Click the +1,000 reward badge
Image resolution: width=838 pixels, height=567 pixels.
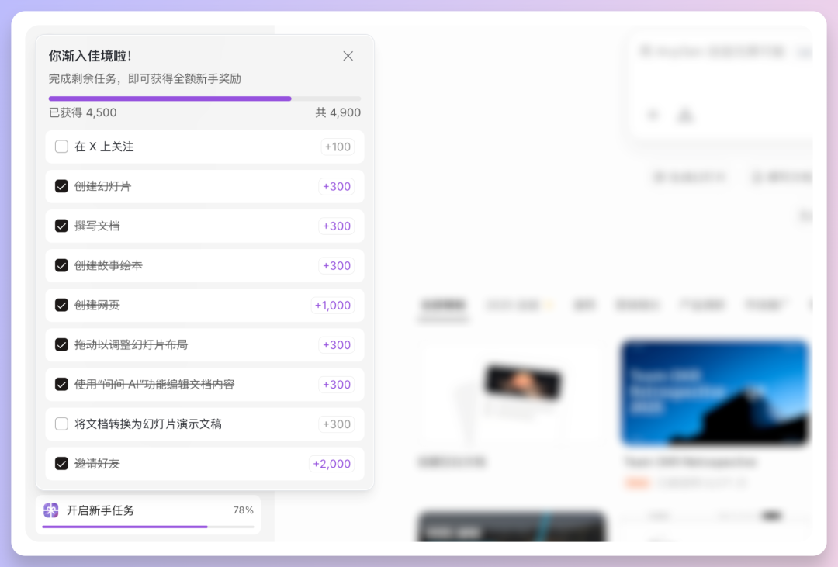(x=332, y=305)
